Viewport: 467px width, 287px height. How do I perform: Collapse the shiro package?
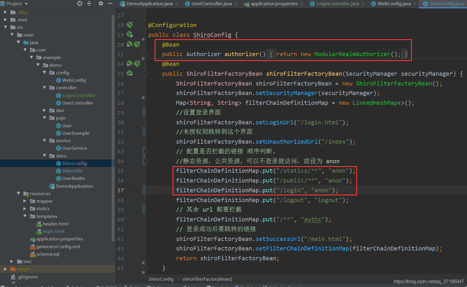tap(44, 155)
